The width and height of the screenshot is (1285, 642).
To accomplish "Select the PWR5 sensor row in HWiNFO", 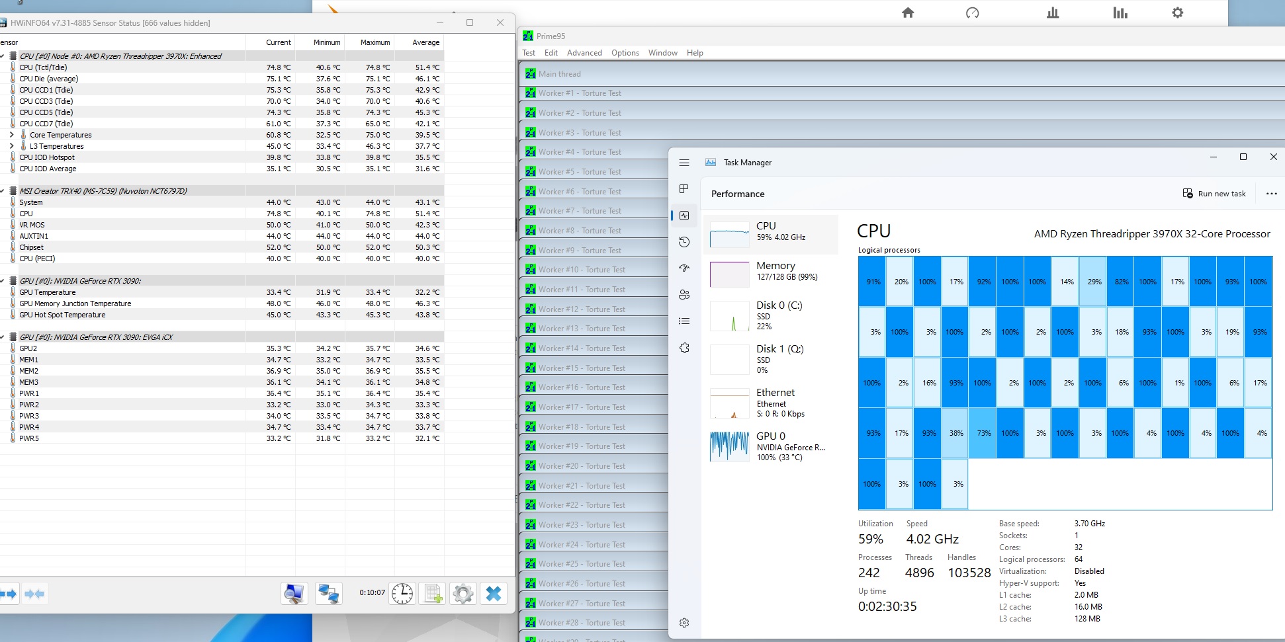I will [222, 438].
